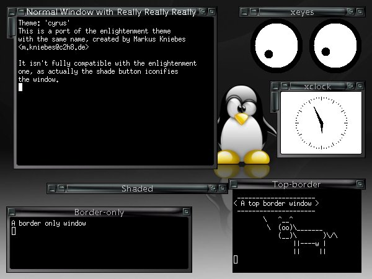Click the Shaded window title bar
Screen dimensions: 372x279
click(137, 188)
